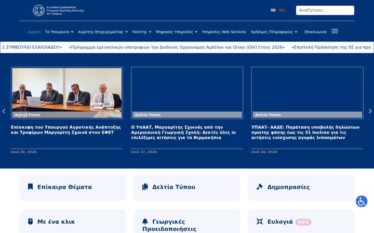Image resolution: width=374 pixels, height=233 pixels.
Task: Expand the Αγρότης-Επιχειρηματίας dropdown menu
Action: click(x=103, y=32)
